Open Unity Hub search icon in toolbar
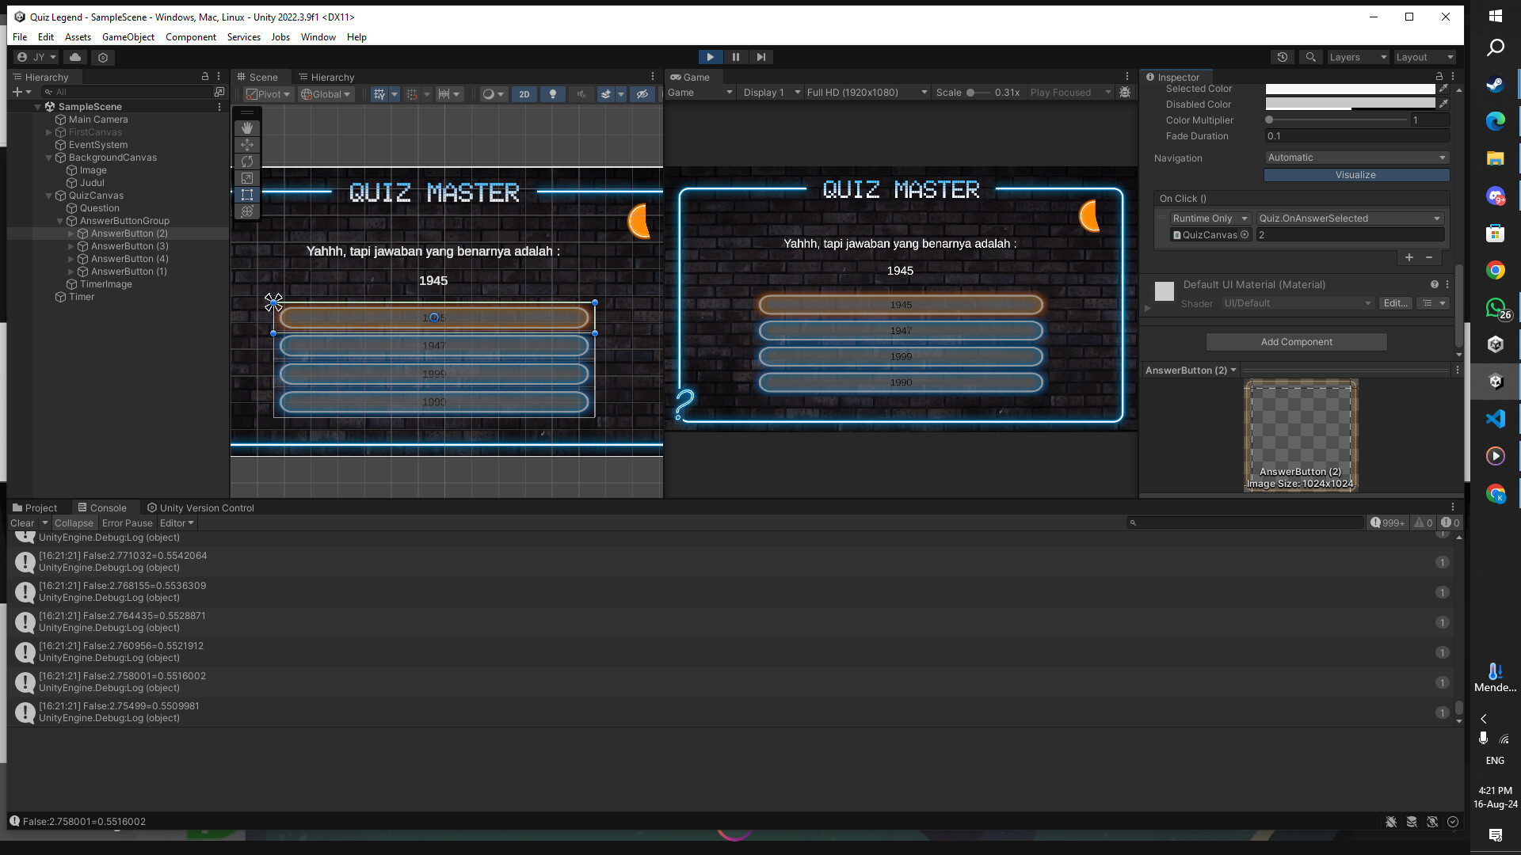The height and width of the screenshot is (855, 1521). tap(1311, 57)
